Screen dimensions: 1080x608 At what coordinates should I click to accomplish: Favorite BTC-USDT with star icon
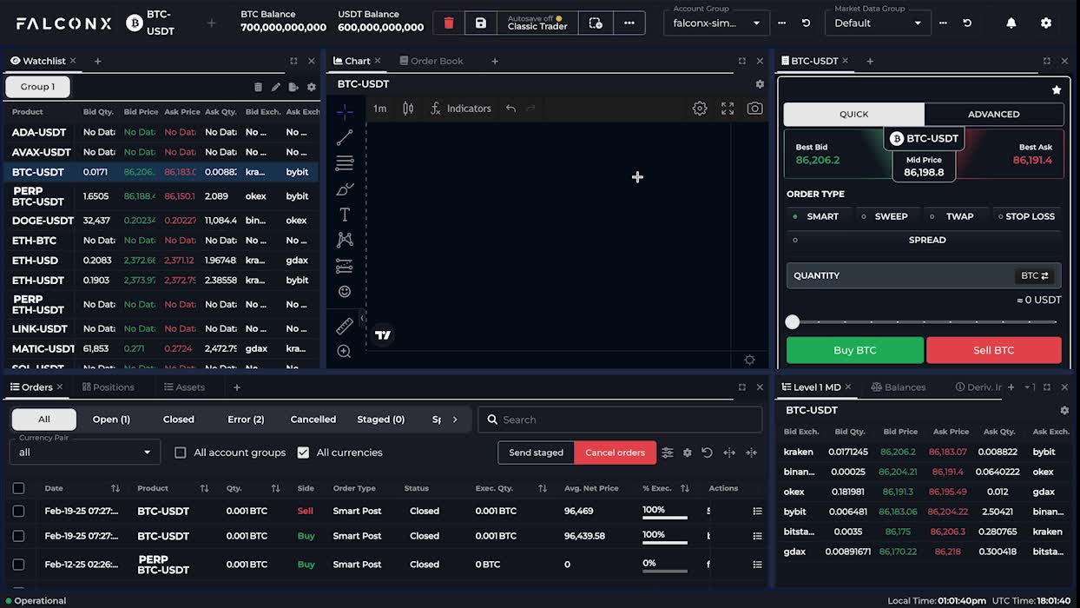(1057, 90)
